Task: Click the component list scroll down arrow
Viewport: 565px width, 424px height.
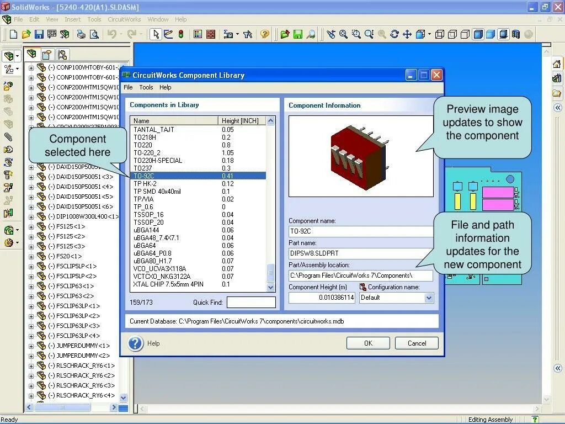Action: click(x=270, y=287)
